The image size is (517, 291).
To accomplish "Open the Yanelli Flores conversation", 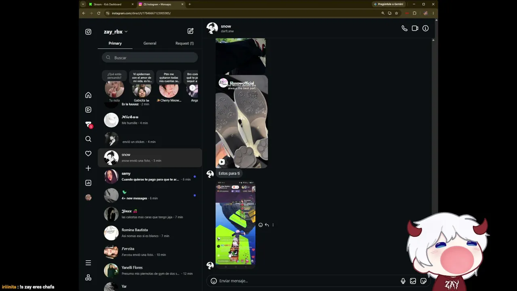I will point(150,270).
